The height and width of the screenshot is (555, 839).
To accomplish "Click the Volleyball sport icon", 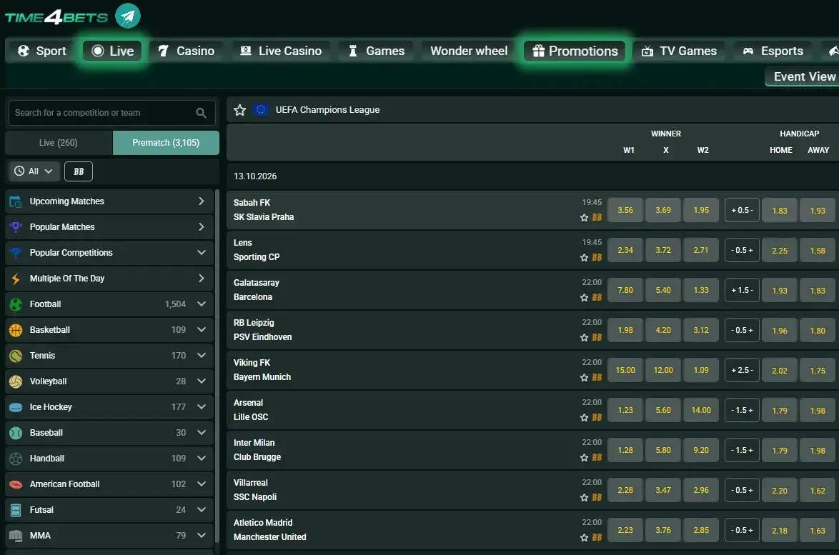I will [x=16, y=381].
